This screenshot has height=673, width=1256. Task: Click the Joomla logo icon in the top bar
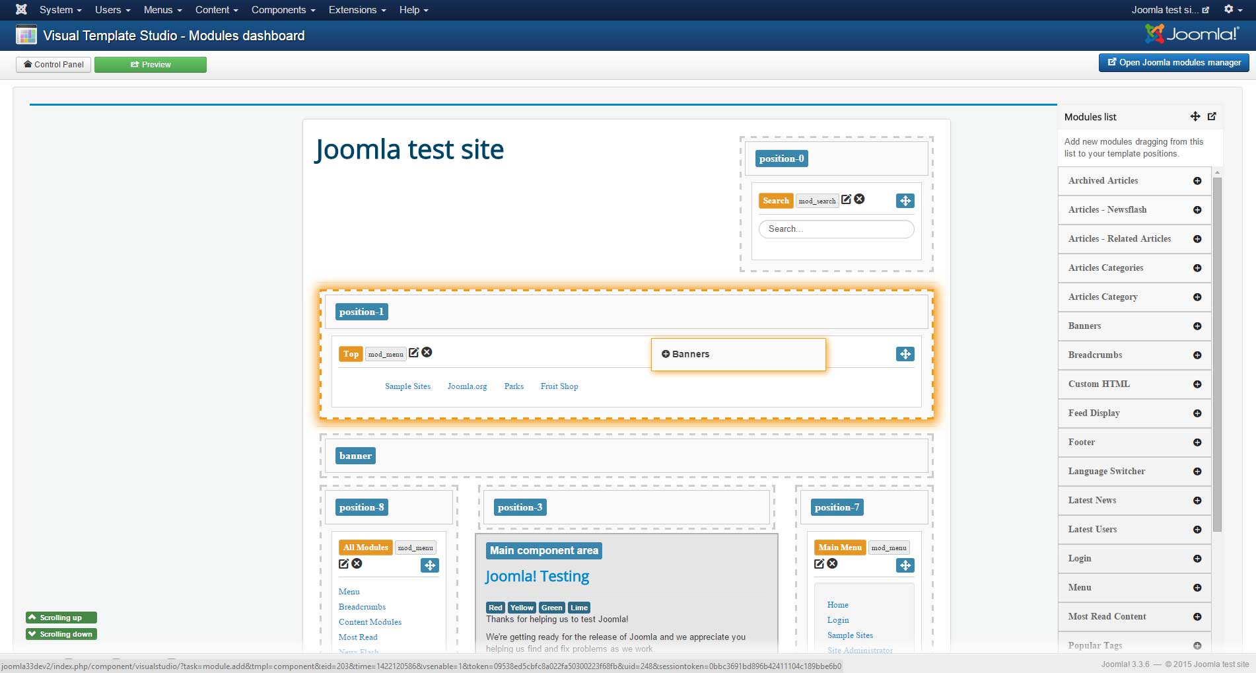[x=21, y=9]
